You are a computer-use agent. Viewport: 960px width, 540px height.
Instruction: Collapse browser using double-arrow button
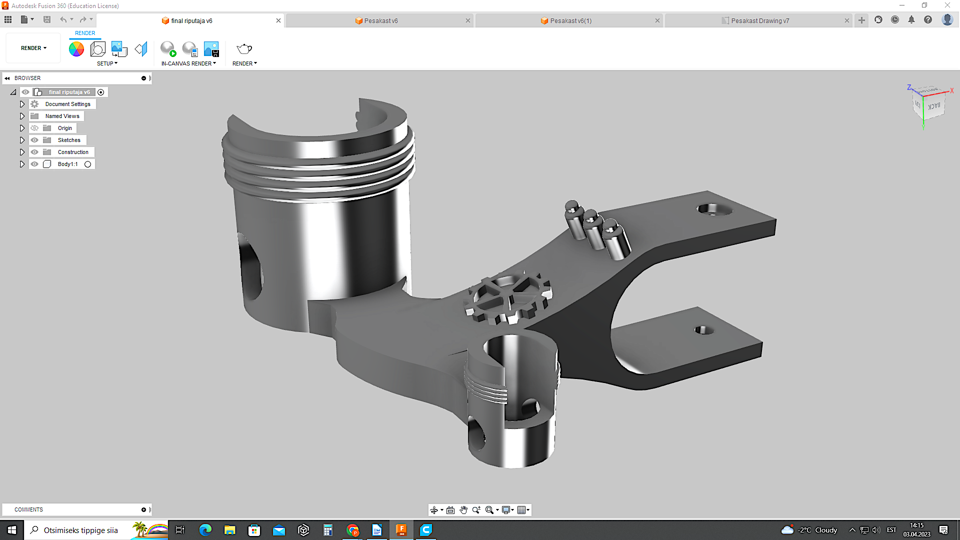(7, 78)
